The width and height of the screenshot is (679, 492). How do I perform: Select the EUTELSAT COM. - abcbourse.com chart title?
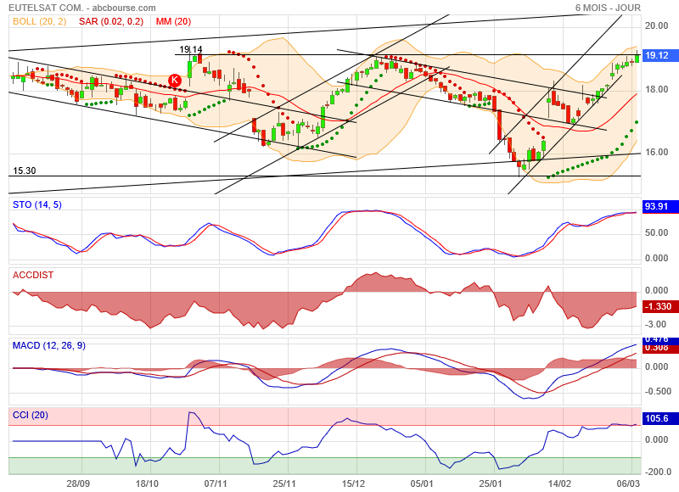pyautogui.click(x=82, y=8)
